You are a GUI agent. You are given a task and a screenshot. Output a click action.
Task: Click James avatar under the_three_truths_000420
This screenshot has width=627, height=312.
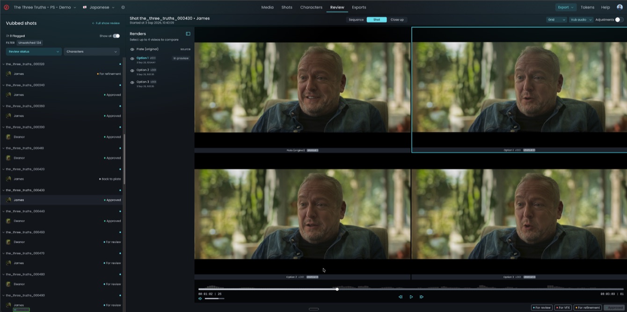pos(8,179)
